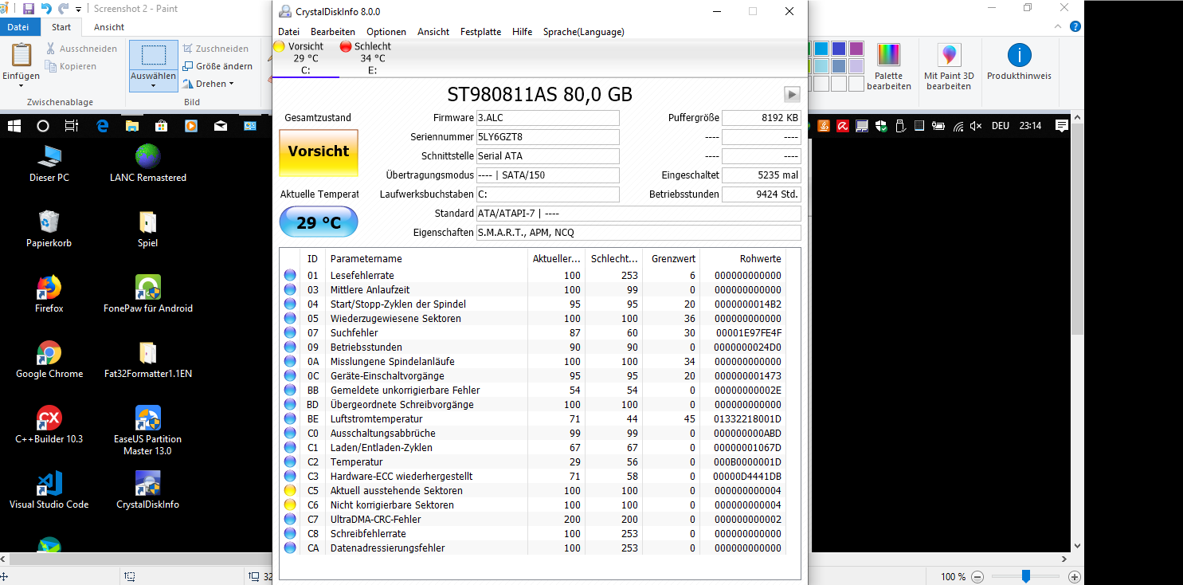Viewport: 1183px width, 585px height.
Task: Click yellow status circle for C5 row
Action: pyautogui.click(x=290, y=491)
